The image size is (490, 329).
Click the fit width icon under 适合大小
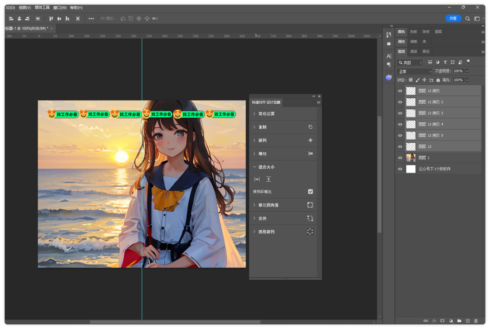tap(257, 179)
